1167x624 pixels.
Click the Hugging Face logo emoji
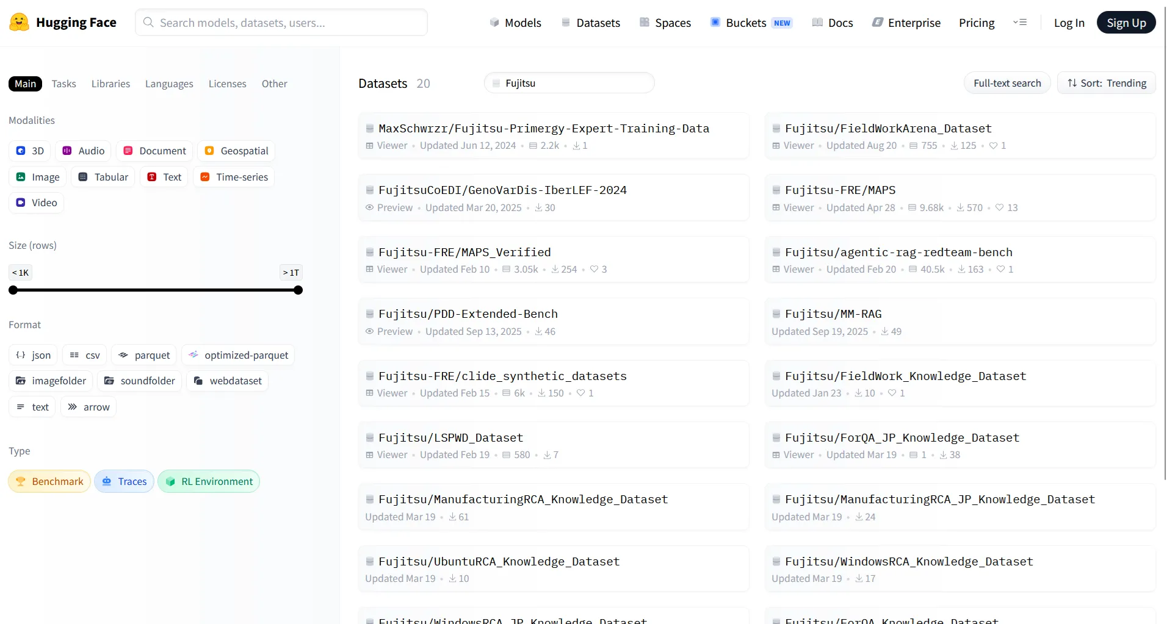(x=20, y=23)
